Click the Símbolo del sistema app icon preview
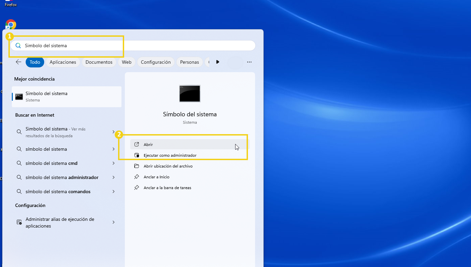This screenshot has height=267, width=471. tap(190, 93)
